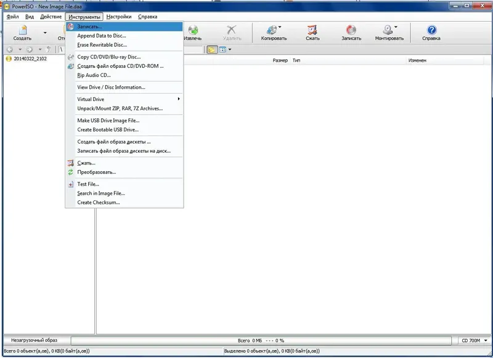
Task: Open the Справка menu
Action: click(x=147, y=17)
